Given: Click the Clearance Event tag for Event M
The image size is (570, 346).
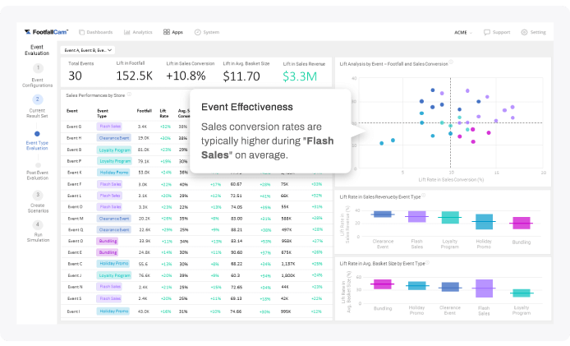Looking at the screenshot, I should coord(114,219).
